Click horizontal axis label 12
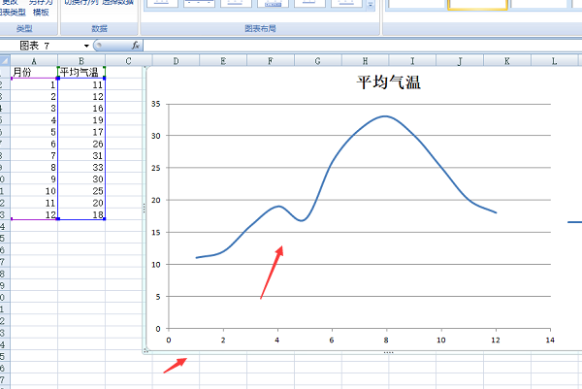 tap(496, 340)
